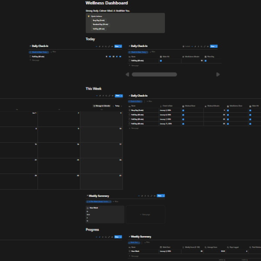Viewport: 261px width, 261px height.
Task: Open the This Week (Week Start) filter chip
Action: 99,202
